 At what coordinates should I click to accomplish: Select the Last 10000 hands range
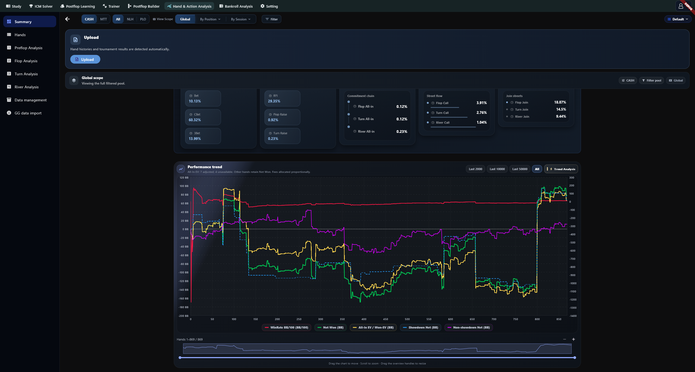[x=497, y=169]
